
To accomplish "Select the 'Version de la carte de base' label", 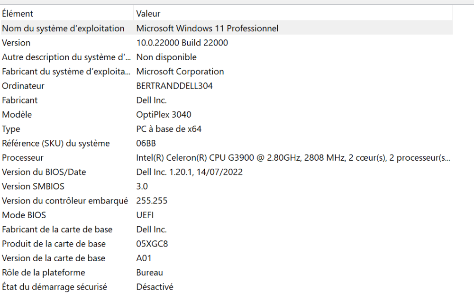I will 54,258.
